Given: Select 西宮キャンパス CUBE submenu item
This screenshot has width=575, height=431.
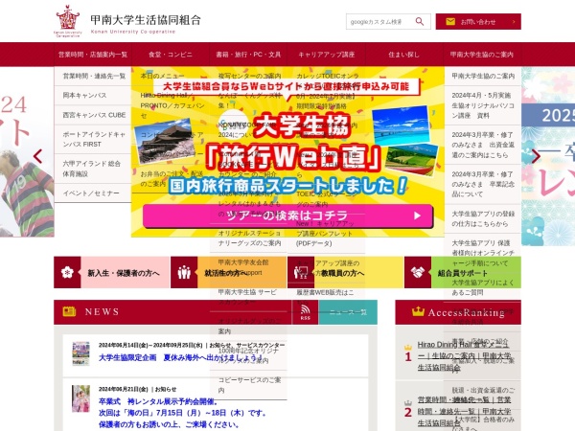Looking at the screenshot, I should coord(93,115).
